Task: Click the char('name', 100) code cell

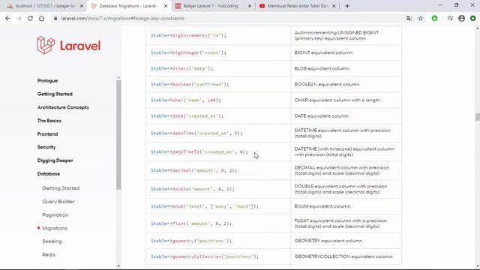Action: pos(218,100)
